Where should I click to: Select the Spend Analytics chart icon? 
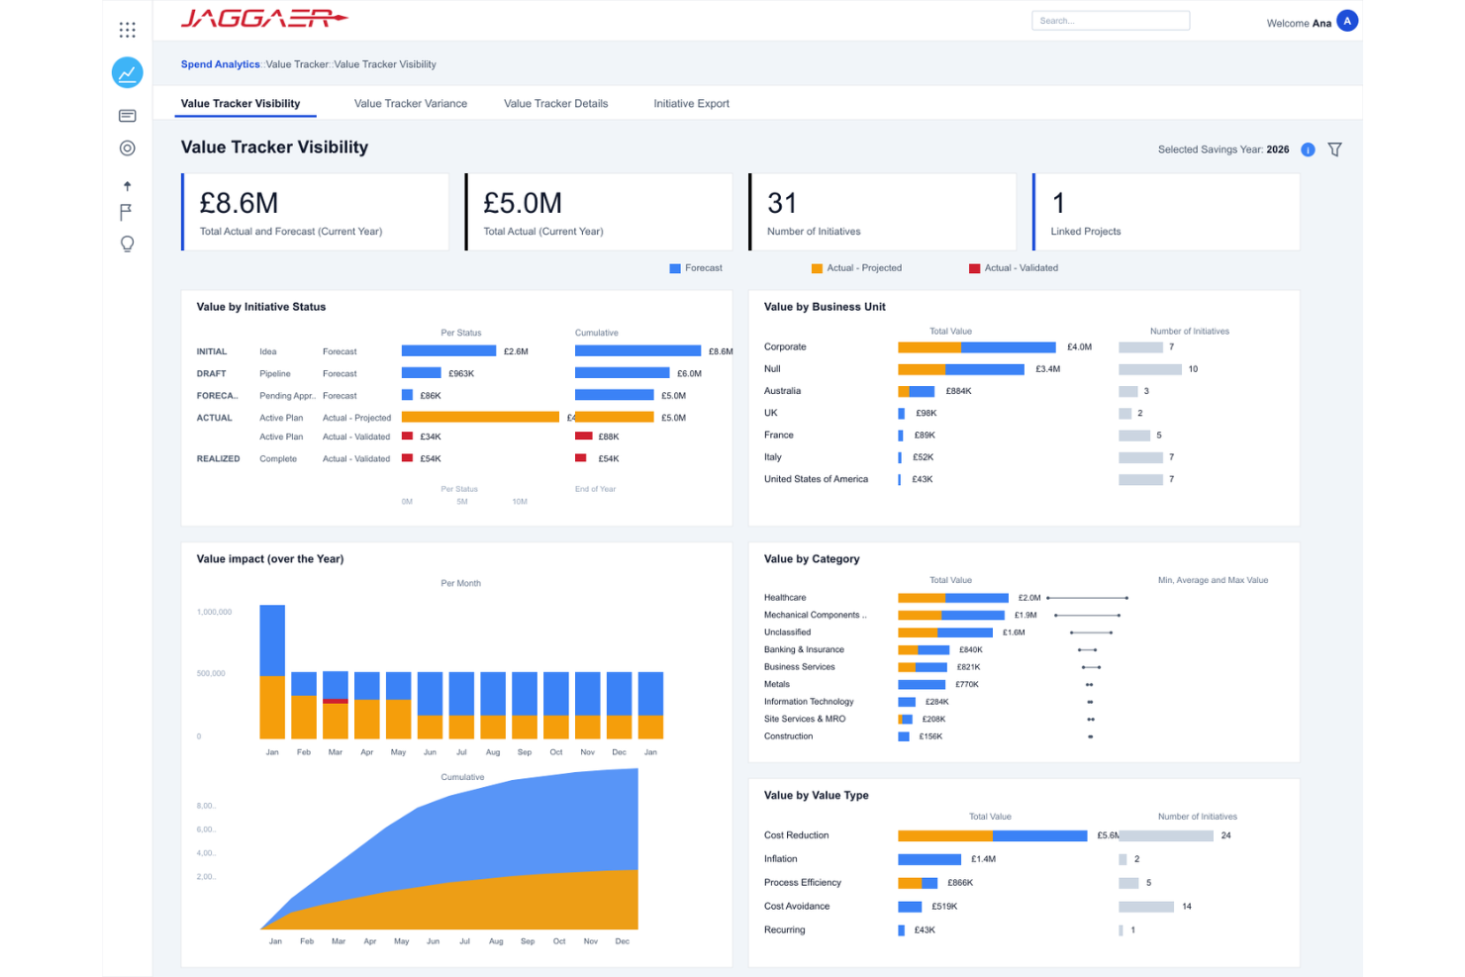tap(128, 72)
